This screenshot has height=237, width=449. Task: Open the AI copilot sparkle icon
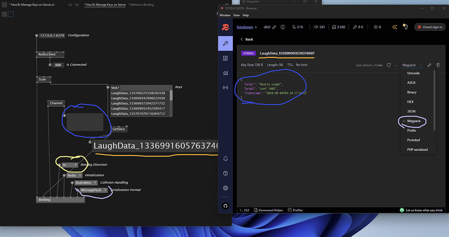click(394, 27)
